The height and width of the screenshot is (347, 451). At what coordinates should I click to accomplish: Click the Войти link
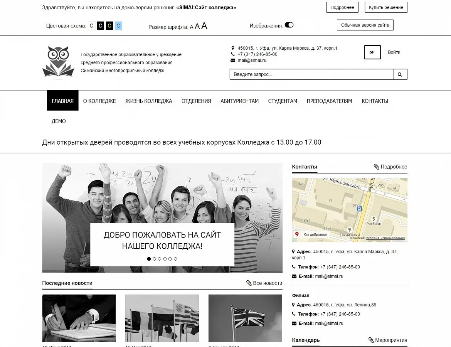coord(394,52)
